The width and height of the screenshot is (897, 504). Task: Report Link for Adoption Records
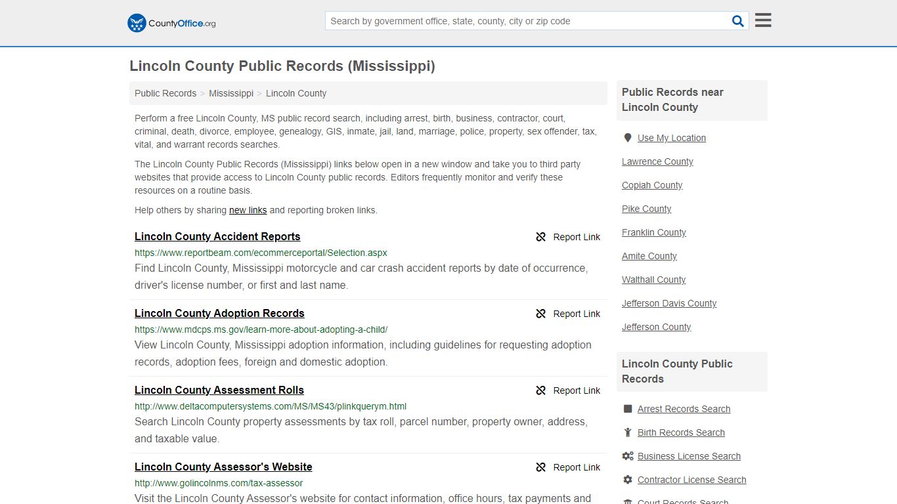point(577,314)
